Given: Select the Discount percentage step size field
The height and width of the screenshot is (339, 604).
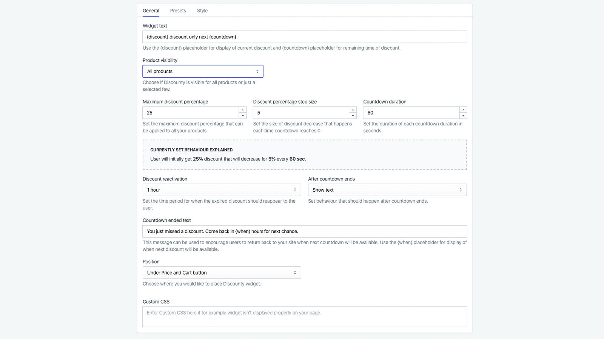Looking at the screenshot, I should coord(301,113).
